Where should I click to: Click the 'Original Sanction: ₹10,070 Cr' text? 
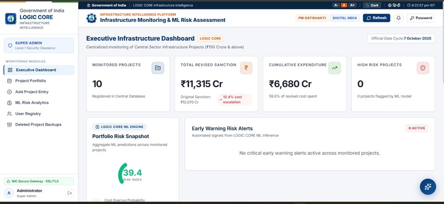tap(196, 99)
